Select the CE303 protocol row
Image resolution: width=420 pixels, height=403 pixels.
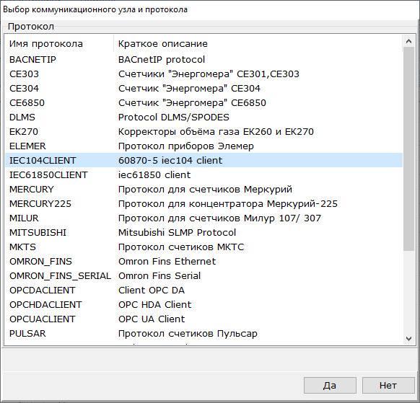coord(204,74)
